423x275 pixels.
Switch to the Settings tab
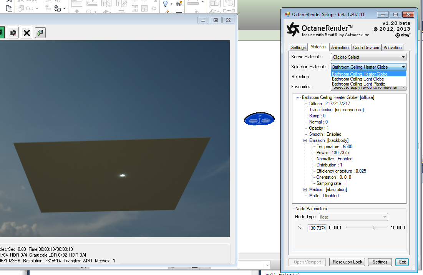tap(298, 48)
